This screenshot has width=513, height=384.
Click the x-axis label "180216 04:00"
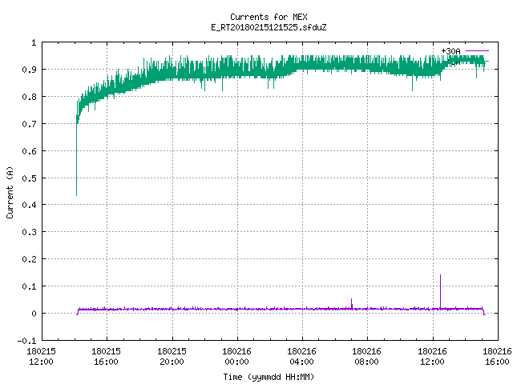pos(301,356)
